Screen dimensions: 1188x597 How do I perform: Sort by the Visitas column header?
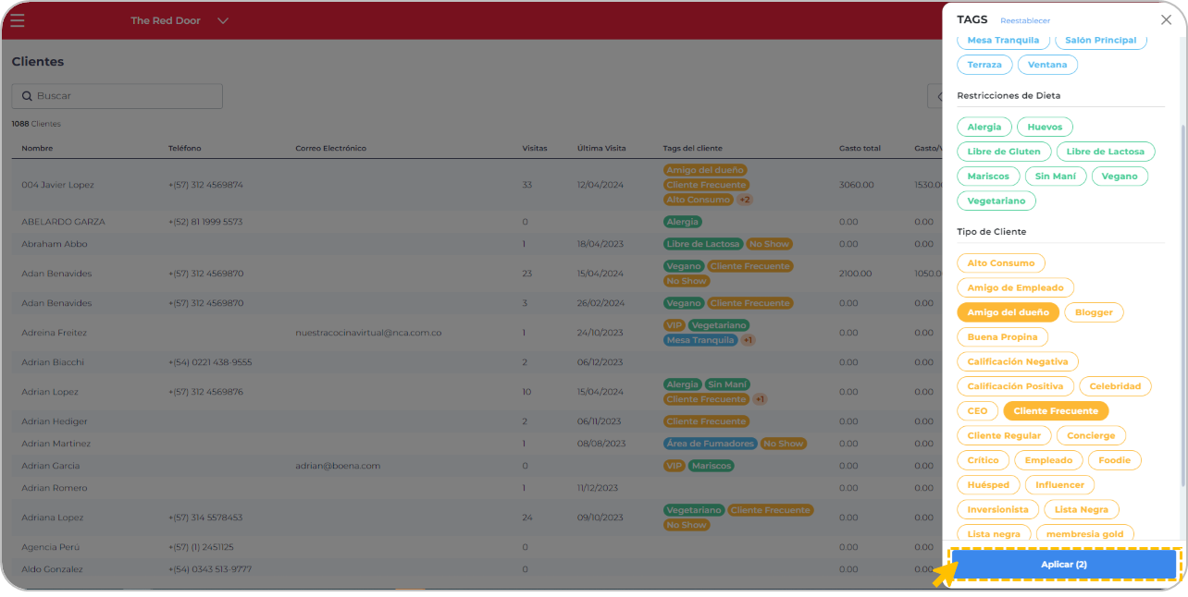(x=535, y=149)
